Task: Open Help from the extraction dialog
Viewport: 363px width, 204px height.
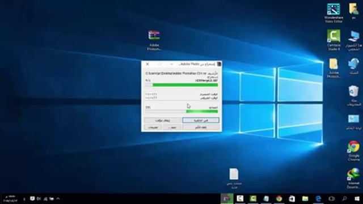Action: click(x=153, y=127)
